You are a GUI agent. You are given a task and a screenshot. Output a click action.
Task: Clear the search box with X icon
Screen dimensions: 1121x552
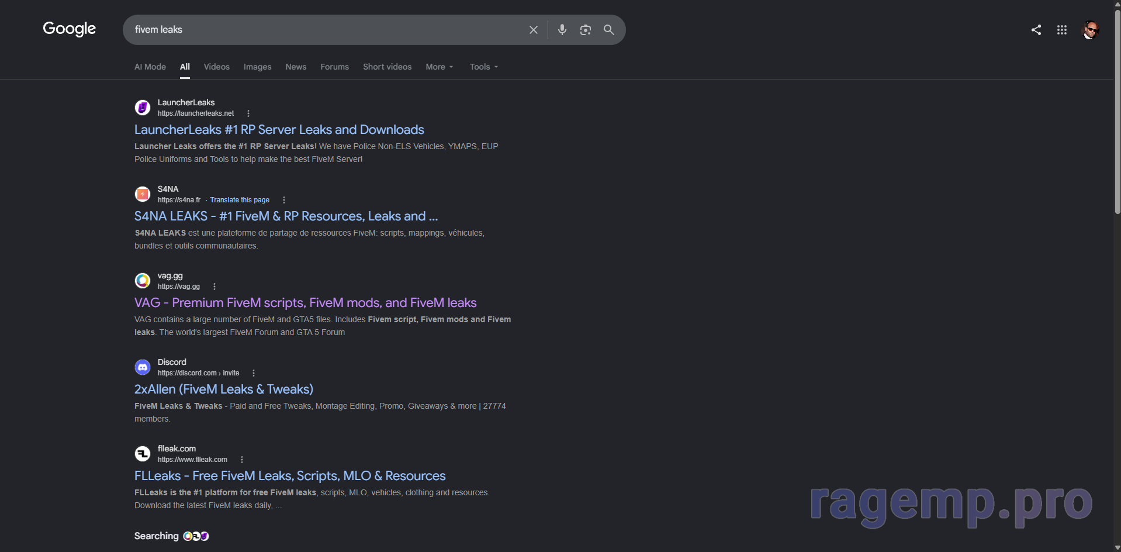534,30
